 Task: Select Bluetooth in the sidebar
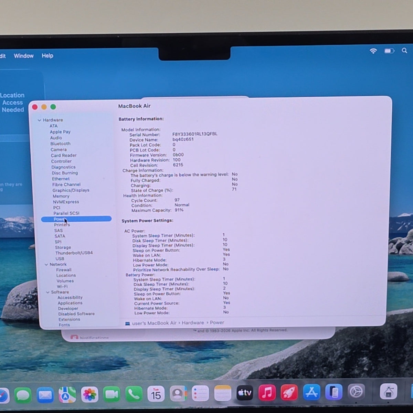pyautogui.click(x=60, y=144)
